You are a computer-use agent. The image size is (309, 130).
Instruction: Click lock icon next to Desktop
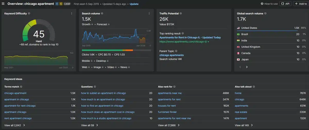108,61
